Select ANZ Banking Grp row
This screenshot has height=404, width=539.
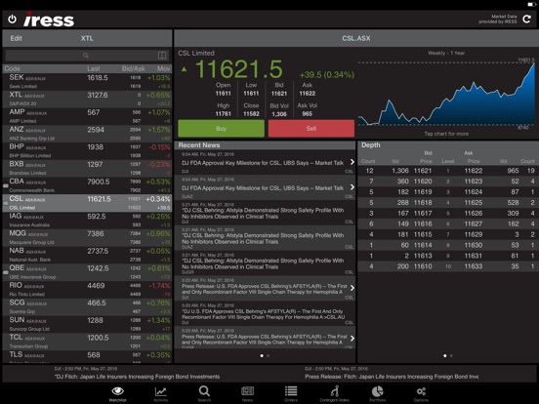(x=87, y=134)
